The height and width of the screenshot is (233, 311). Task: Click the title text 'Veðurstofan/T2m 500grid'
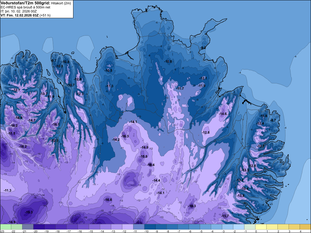tap(26, 3)
